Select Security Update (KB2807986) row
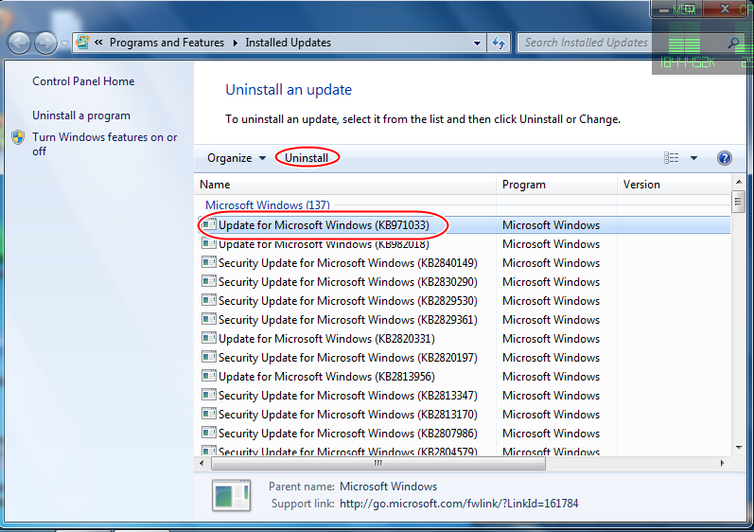This screenshot has height=532, width=754. tap(464, 434)
